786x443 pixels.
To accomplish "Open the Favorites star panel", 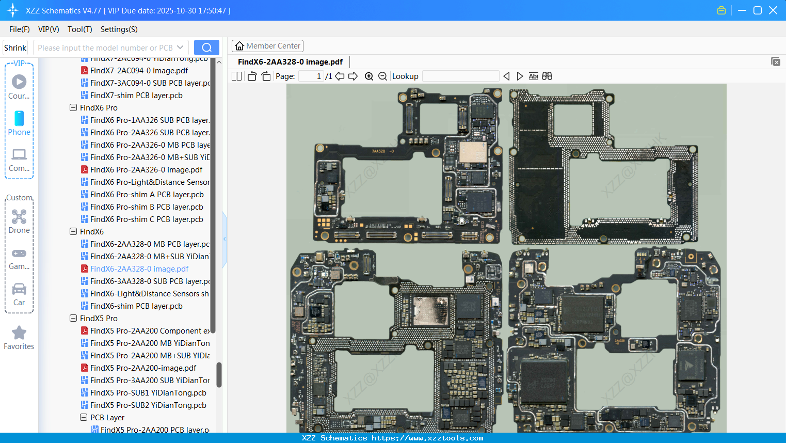I will (19, 333).
